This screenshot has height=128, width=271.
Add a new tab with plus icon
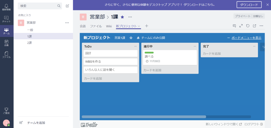coord(147,26)
